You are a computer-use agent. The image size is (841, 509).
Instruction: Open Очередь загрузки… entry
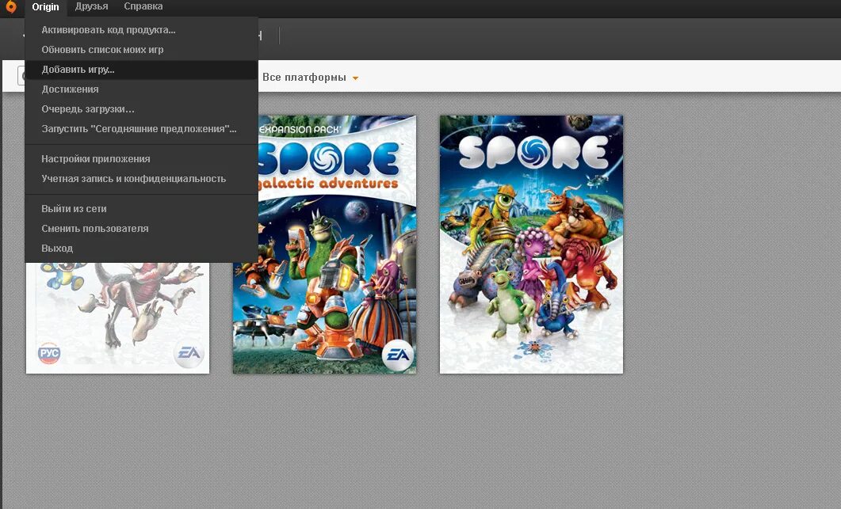[x=142, y=109]
